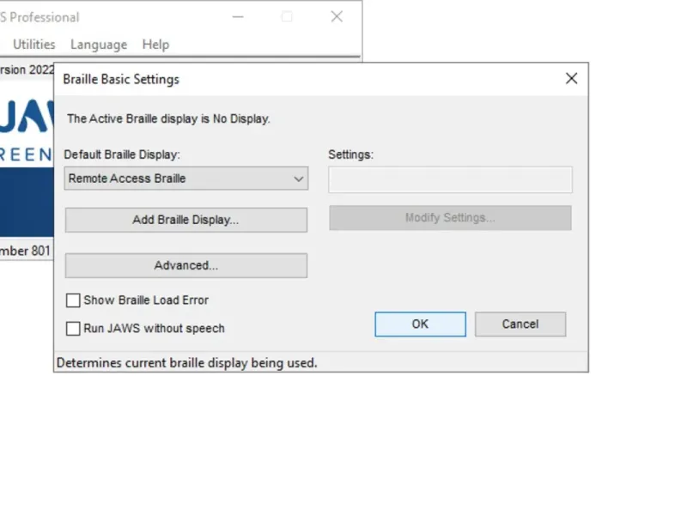Close the Braille Basic Settings dialog
687x515 pixels.
pyautogui.click(x=571, y=79)
